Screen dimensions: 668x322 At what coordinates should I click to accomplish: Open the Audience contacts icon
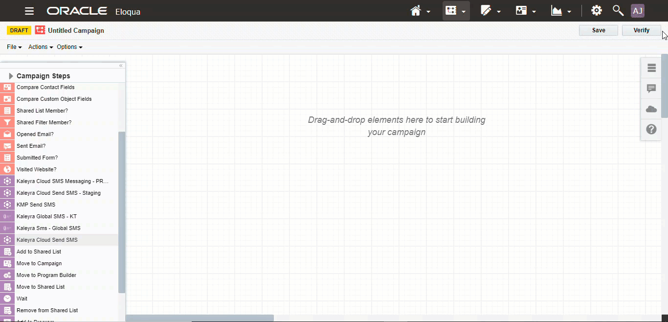(x=521, y=11)
